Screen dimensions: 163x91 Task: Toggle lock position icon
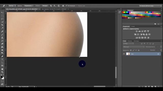tap(136, 50)
